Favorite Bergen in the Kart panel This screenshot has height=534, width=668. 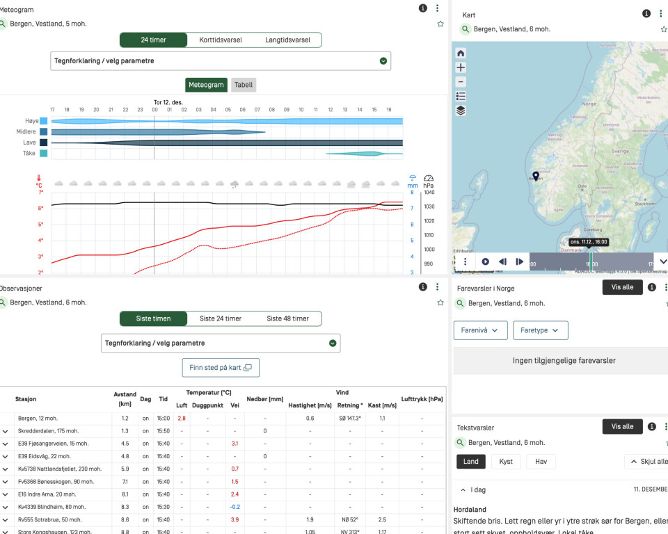pyautogui.click(x=663, y=29)
